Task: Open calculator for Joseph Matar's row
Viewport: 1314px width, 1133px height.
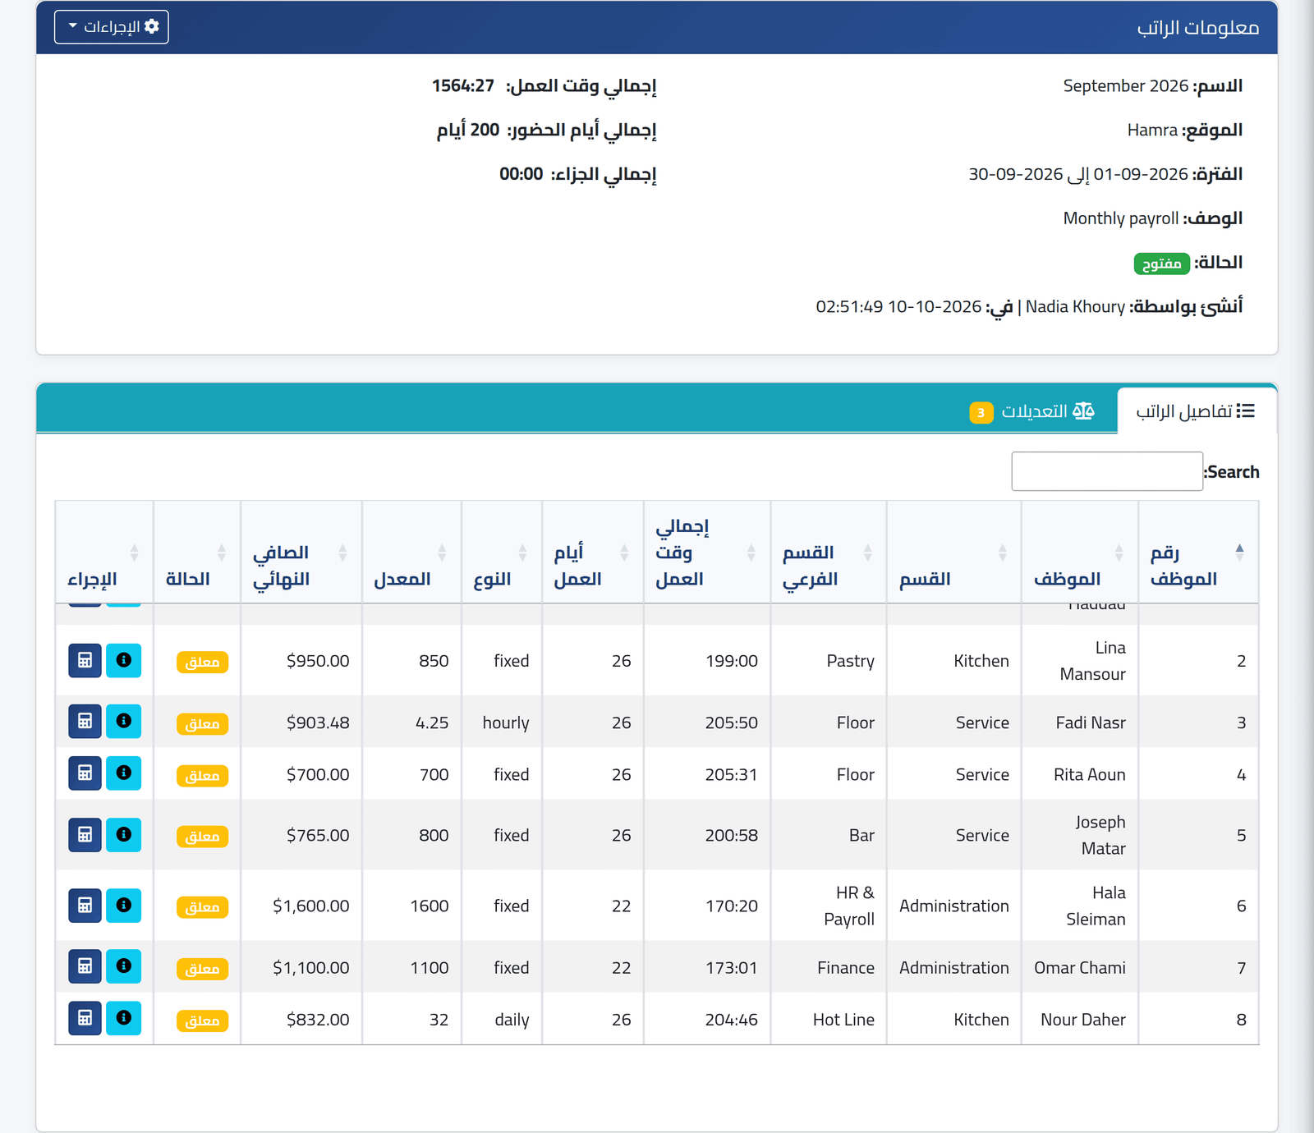Action: (85, 834)
